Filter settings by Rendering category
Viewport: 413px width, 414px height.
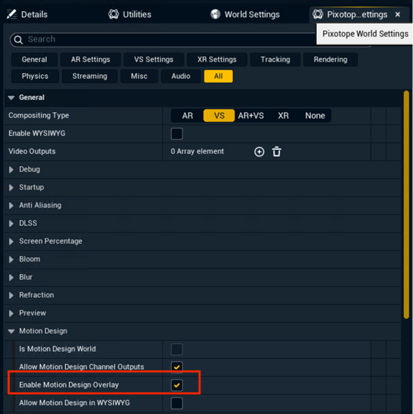[x=330, y=59]
